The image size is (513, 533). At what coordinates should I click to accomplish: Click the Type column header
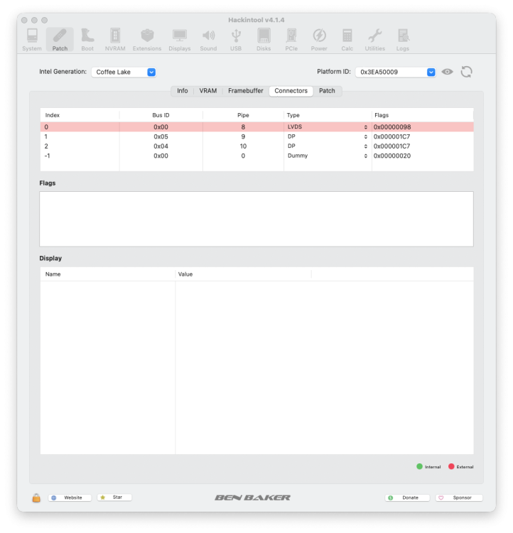[x=328, y=115]
